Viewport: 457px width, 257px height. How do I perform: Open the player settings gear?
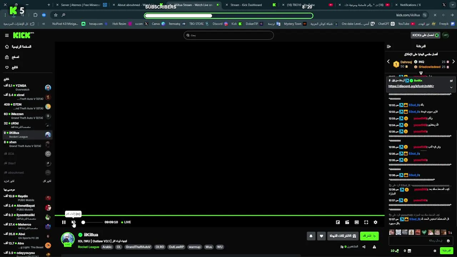point(375,222)
